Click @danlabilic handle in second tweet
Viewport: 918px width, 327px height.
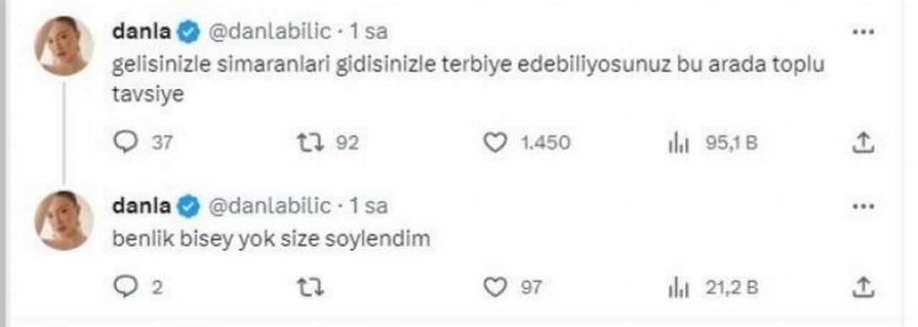tap(270, 206)
